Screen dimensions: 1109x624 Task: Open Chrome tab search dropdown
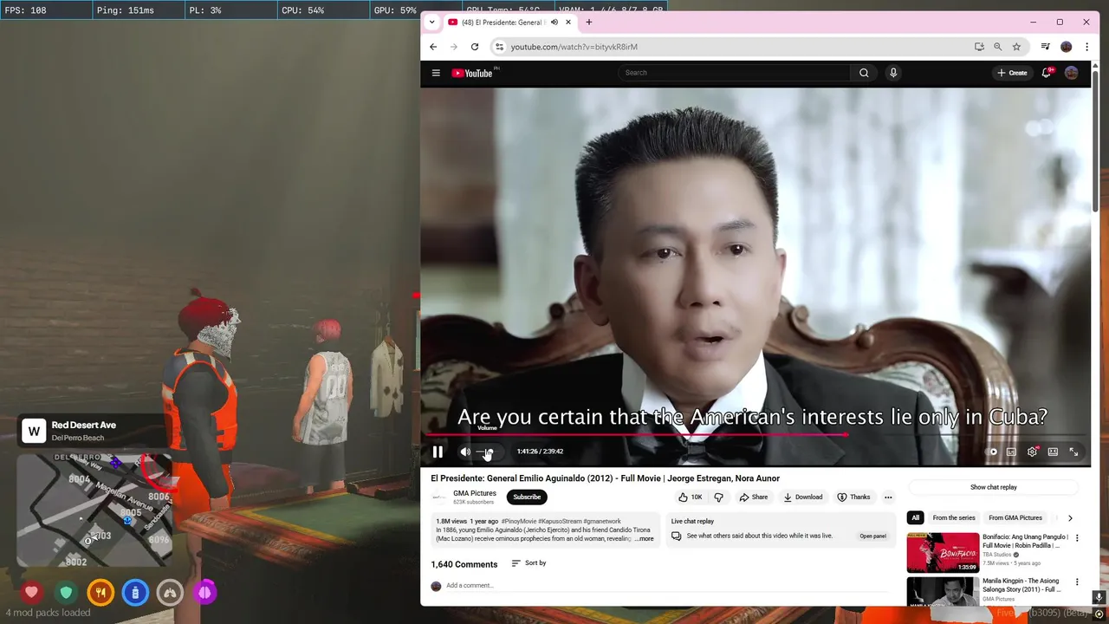click(x=431, y=23)
